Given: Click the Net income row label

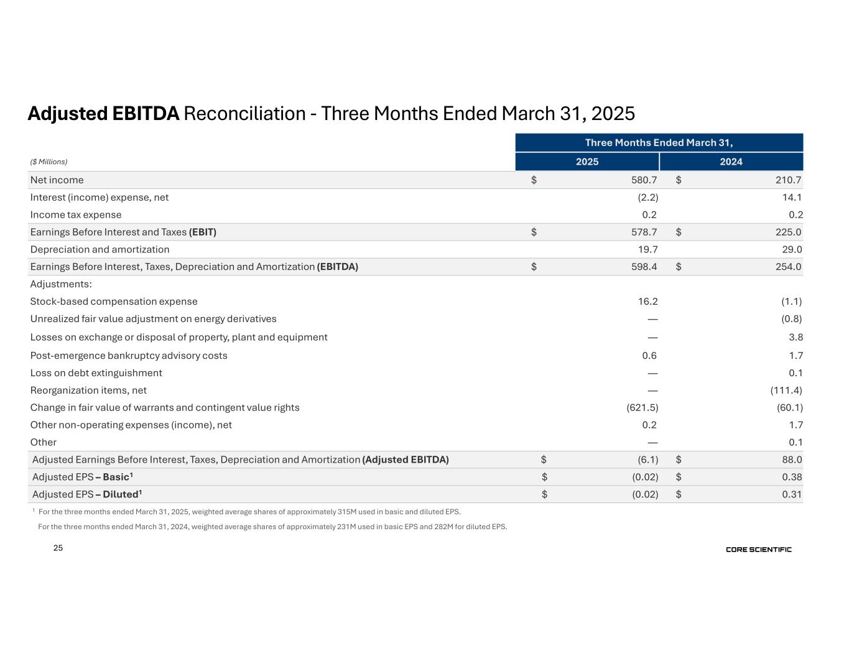Looking at the screenshot, I should 57,180.
